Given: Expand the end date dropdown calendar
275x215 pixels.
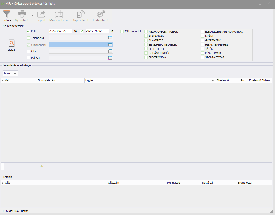Looking at the screenshot, I should [107, 31].
